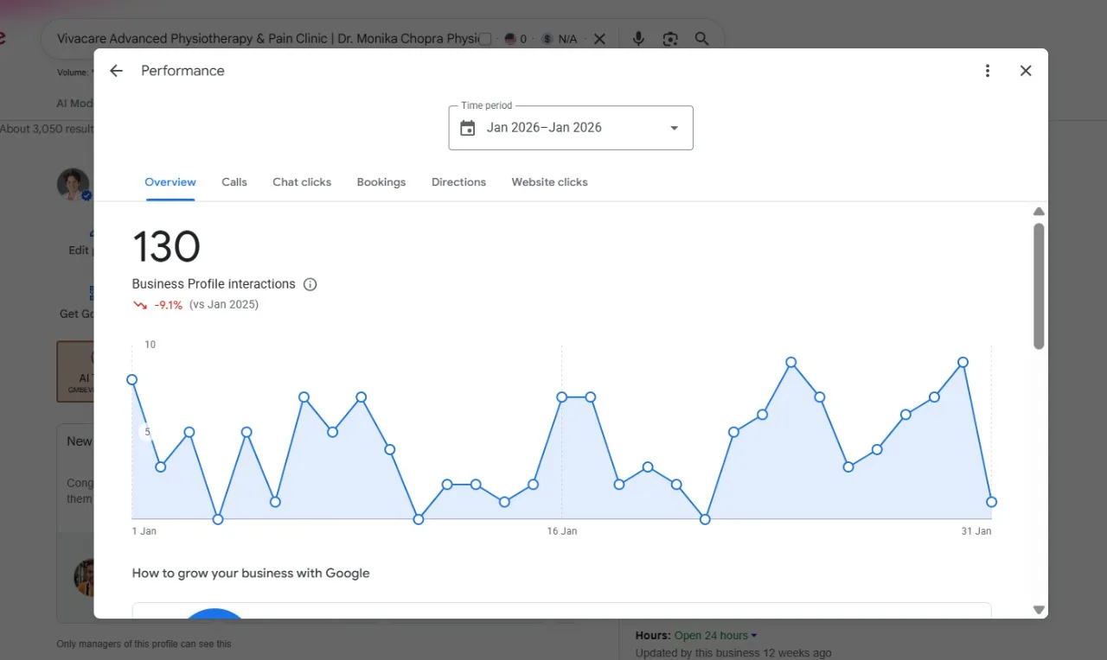This screenshot has height=660, width=1107.
Task: Select the last chart data point at 31 Jan
Action: [992, 502]
